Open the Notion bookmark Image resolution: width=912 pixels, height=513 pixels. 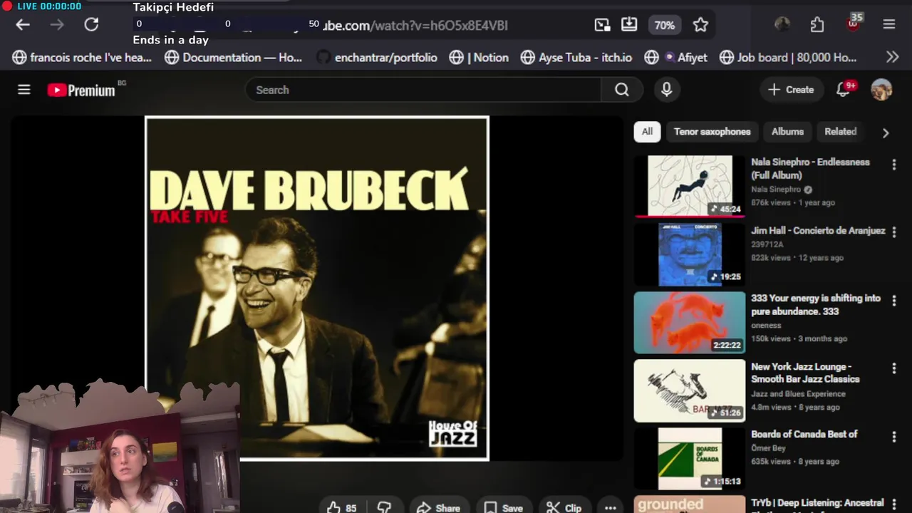(479, 58)
